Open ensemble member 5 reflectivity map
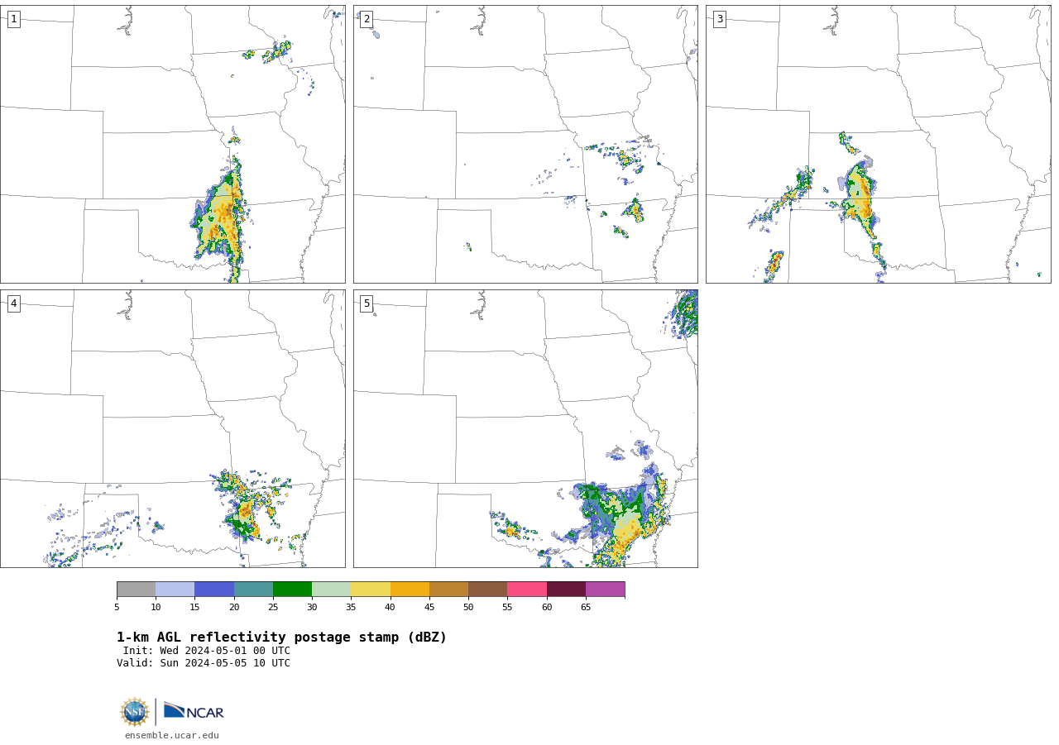Screen dimensions: 1059x745 coord(525,428)
